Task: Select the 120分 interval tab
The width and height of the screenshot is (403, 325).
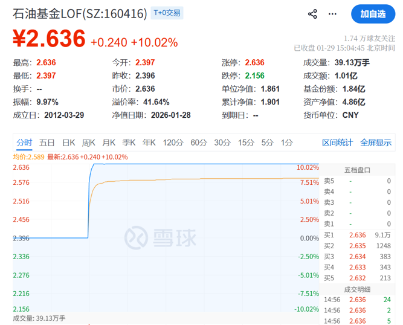Action: [173, 143]
